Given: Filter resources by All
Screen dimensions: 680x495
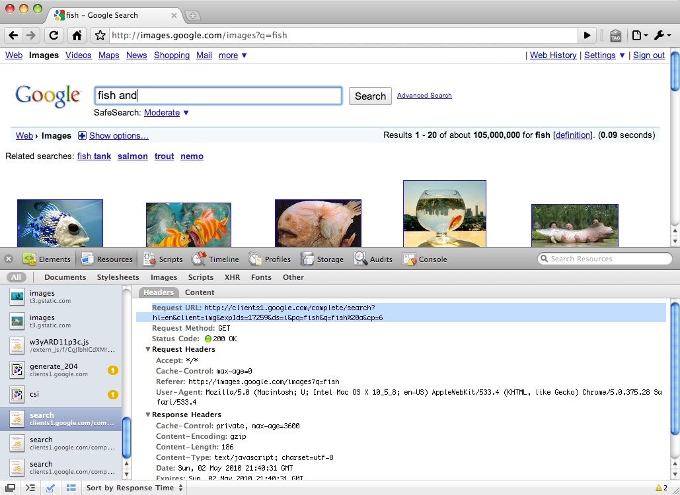Looking at the screenshot, I should [x=16, y=277].
